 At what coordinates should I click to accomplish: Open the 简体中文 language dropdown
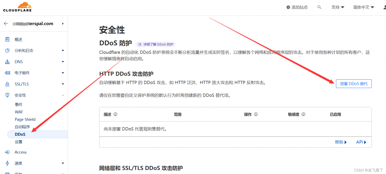363,7
